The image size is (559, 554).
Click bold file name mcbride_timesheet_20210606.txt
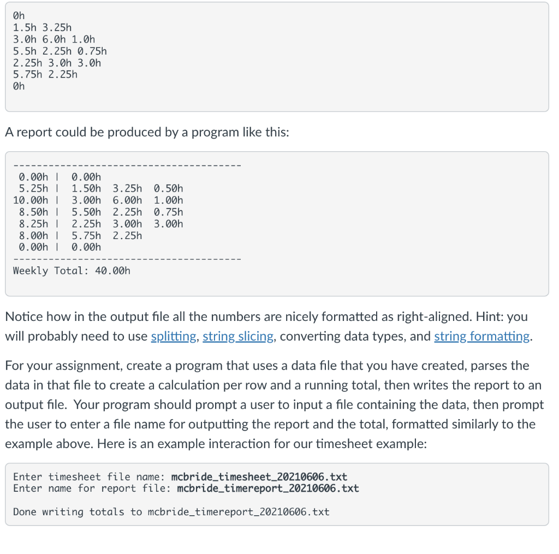259,476
